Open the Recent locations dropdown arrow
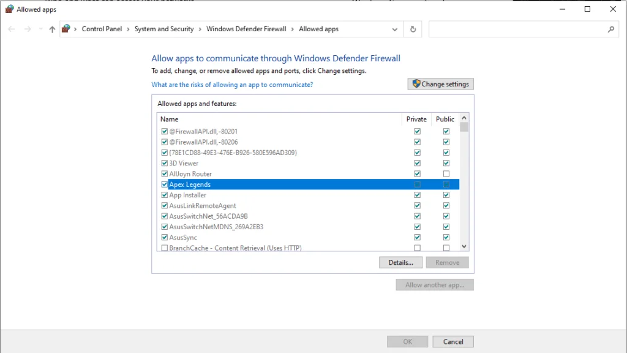 (40, 29)
